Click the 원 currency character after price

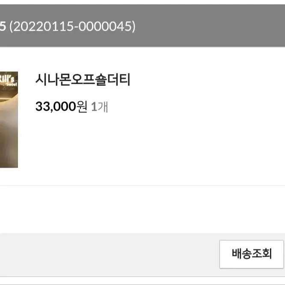[82, 106]
